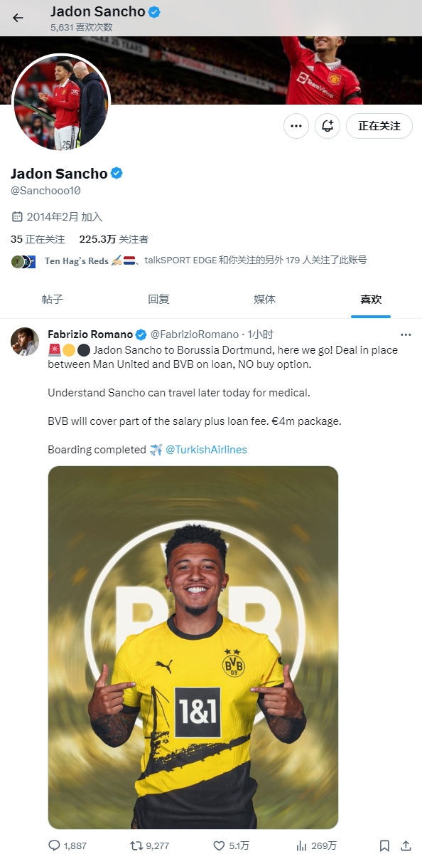Open the followers-you-know mutual followers line
The height and width of the screenshot is (859, 422).
coord(189,261)
